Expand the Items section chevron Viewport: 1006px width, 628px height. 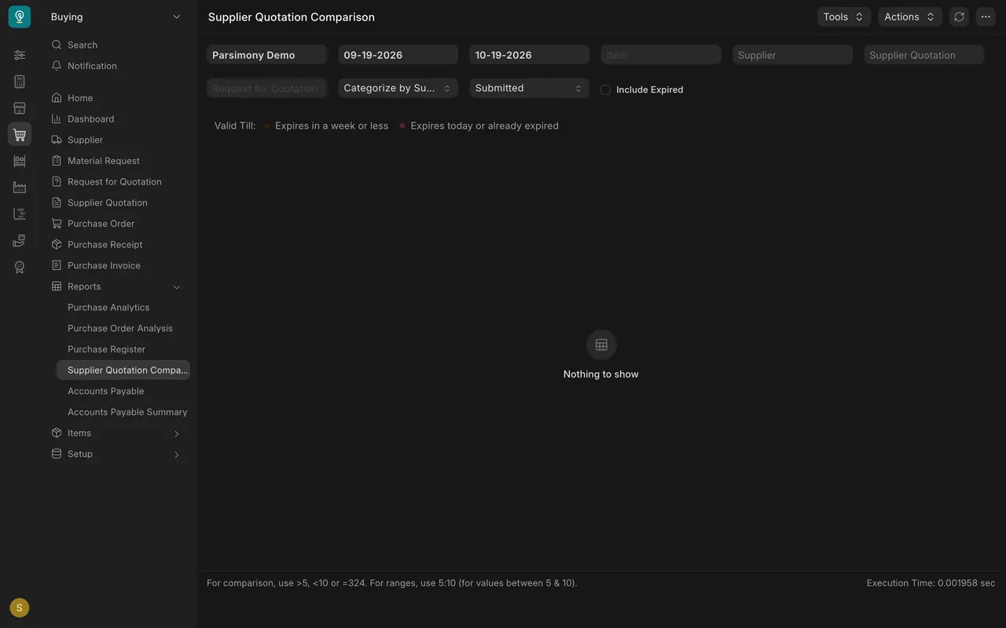pyautogui.click(x=177, y=433)
